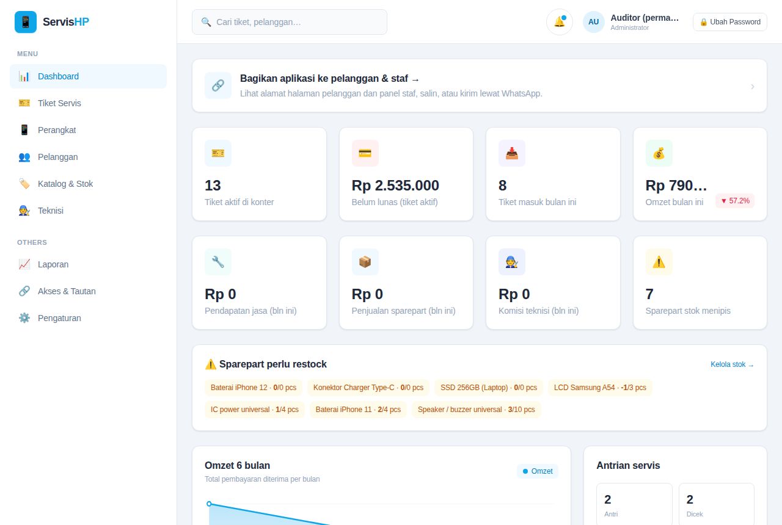Click the first data point on Omzet chart
This screenshot has width=782, height=525.
pyautogui.click(x=209, y=504)
